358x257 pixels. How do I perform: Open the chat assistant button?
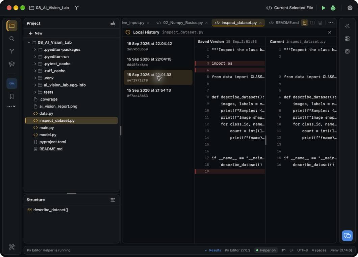coord(347,235)
